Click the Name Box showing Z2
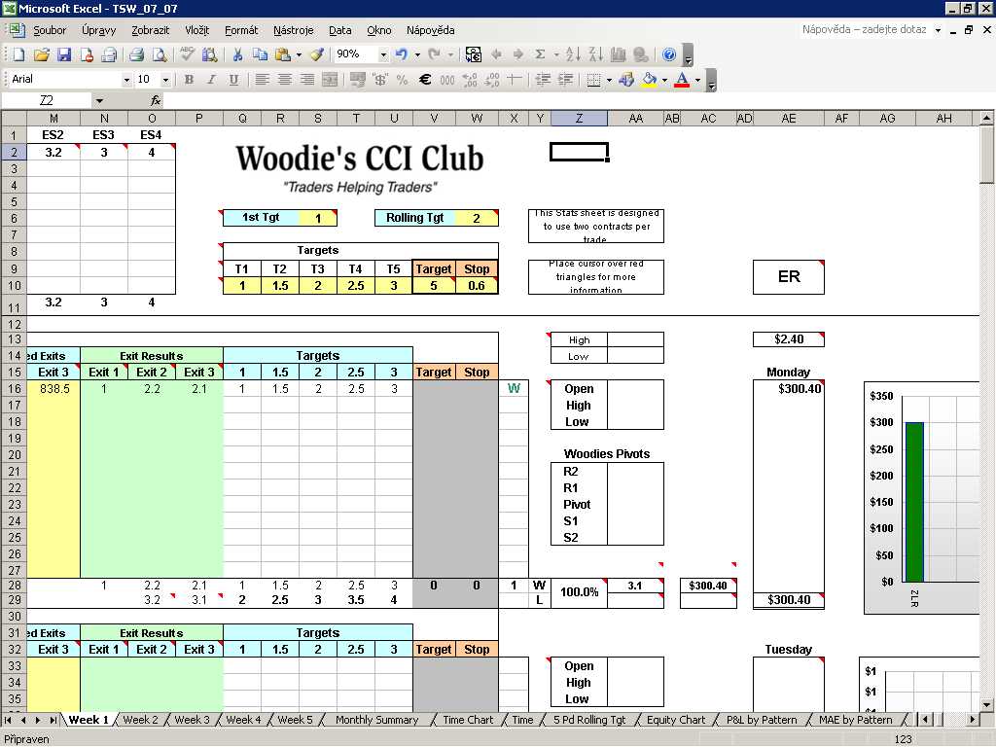The image size is (996, 747). (47, 100)
